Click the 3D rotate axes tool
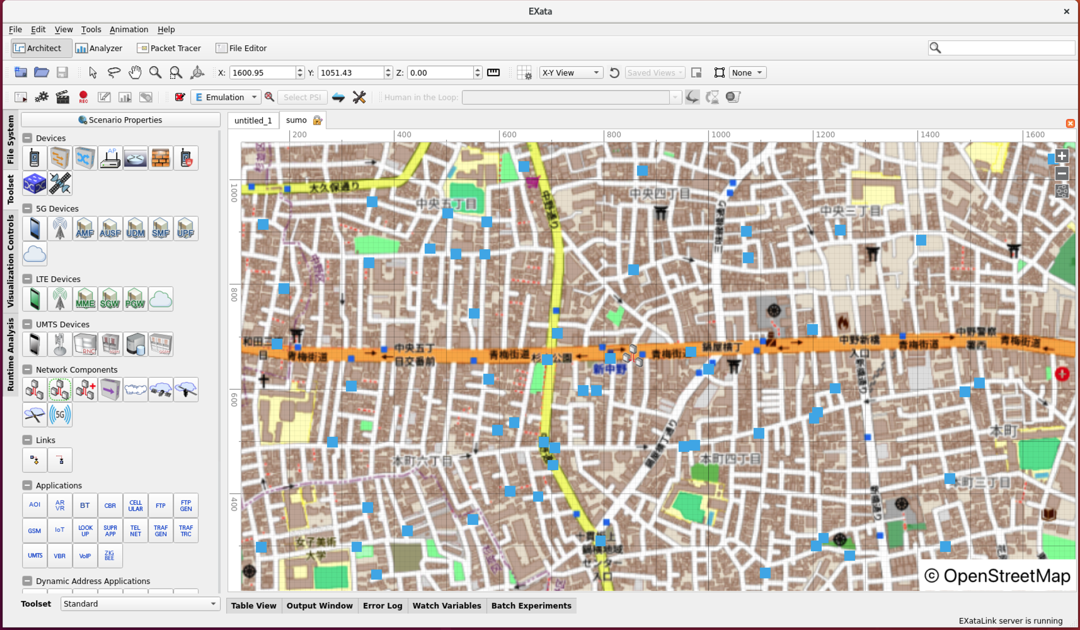Viewport: 1080px width, 630px height. [x=197, y=72]
